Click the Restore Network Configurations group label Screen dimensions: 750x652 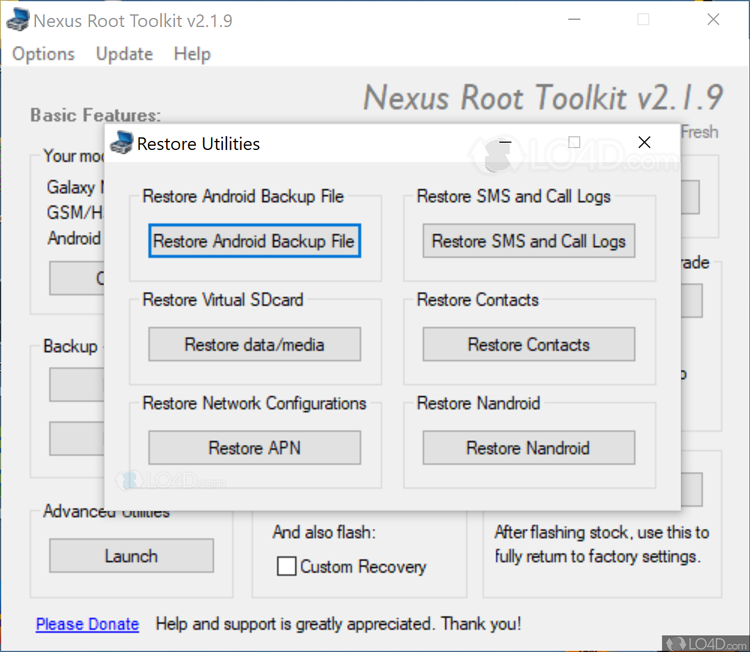pyautogui.click(x=254, y=403)
